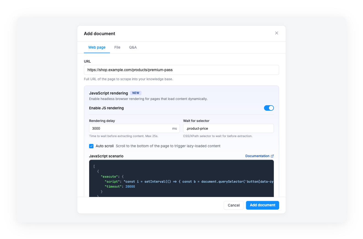Click the 'ms' unit suffix in Rendering delay
The image size is (363, 239).
174,128
